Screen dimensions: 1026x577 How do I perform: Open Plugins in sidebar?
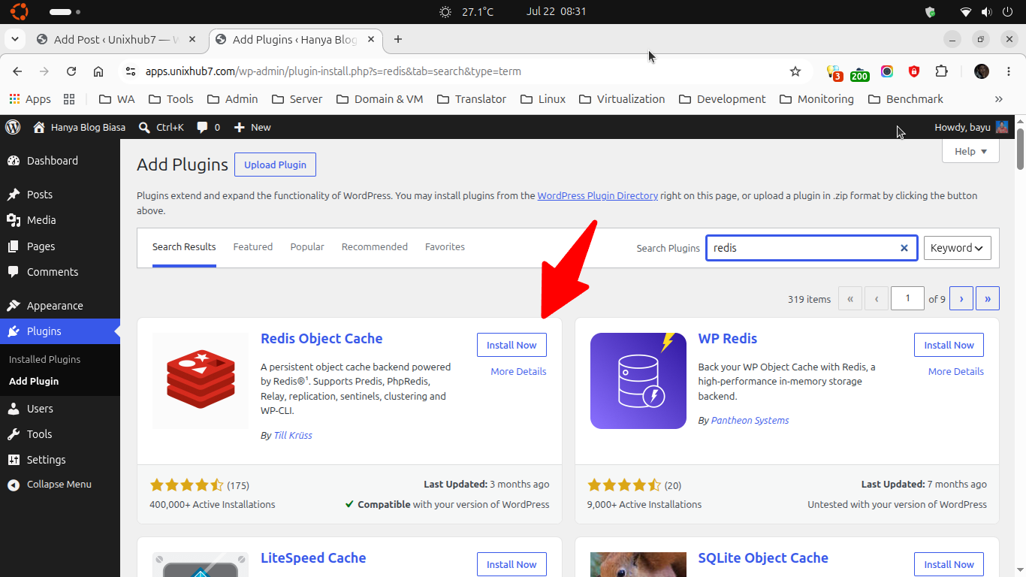[x=60, y=331]
